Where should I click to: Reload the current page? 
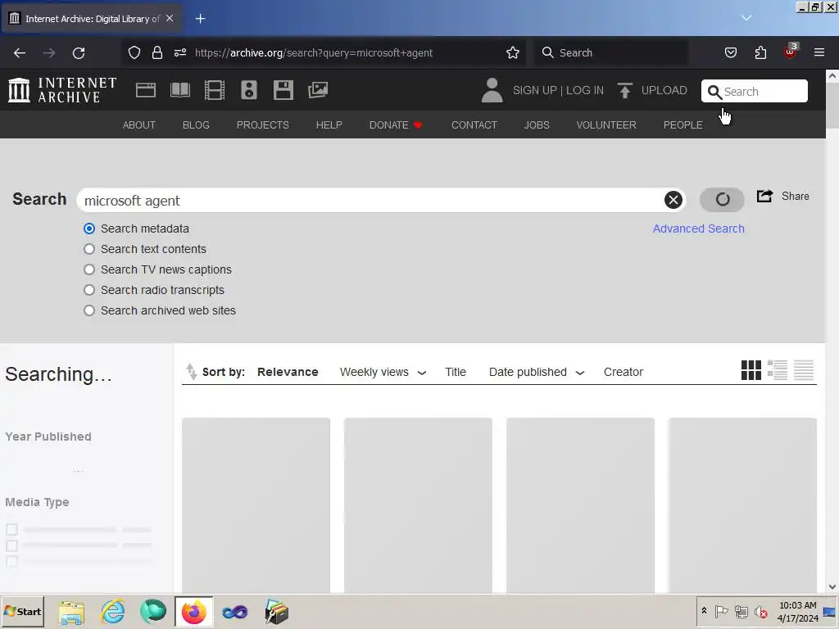pos(79,53)
